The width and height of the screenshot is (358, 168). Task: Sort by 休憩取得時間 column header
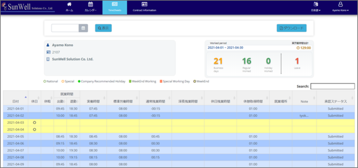(253, 98)
